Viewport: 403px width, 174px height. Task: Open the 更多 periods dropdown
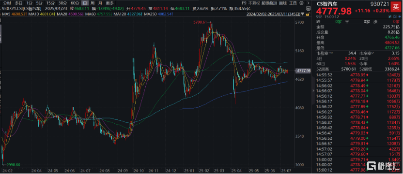click(110, 3)
